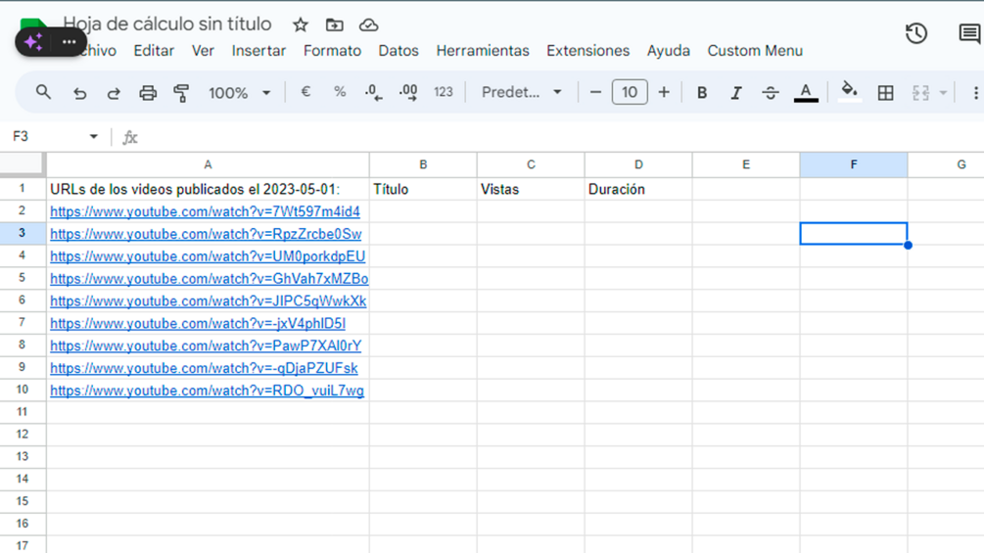984x553 pixels.
Task: Open more number formats (123)
Action: click(444, 92)
